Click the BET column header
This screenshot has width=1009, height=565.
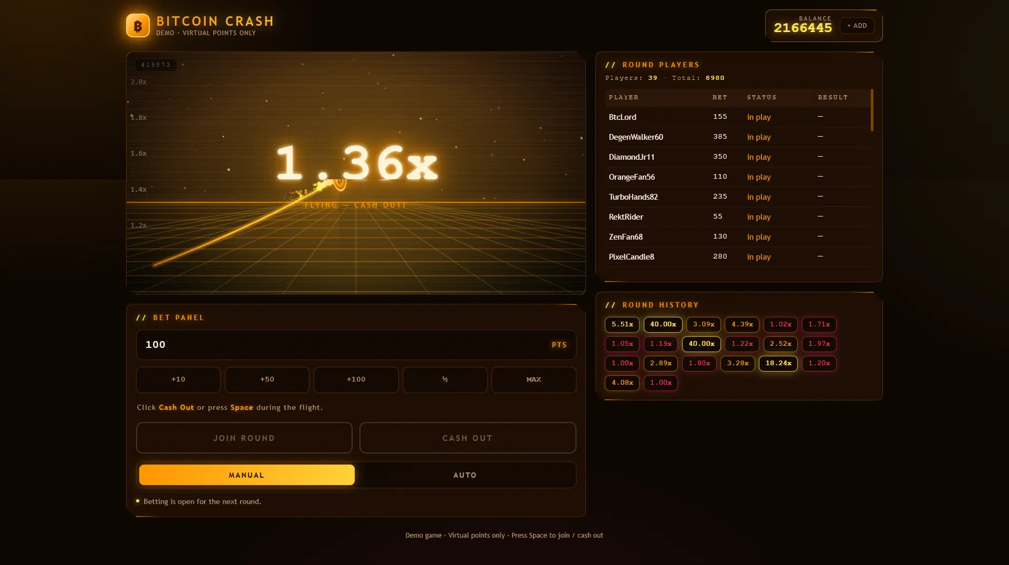tap(719, 98)
